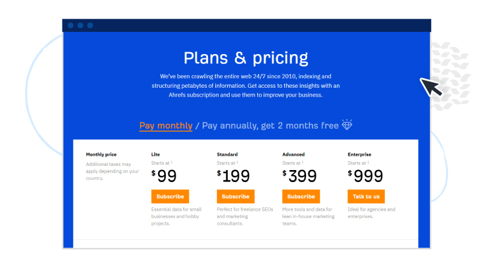Click the Plans & pricing title
The height and width of the screenshot is (277, 493).
(x=246, y=58)
